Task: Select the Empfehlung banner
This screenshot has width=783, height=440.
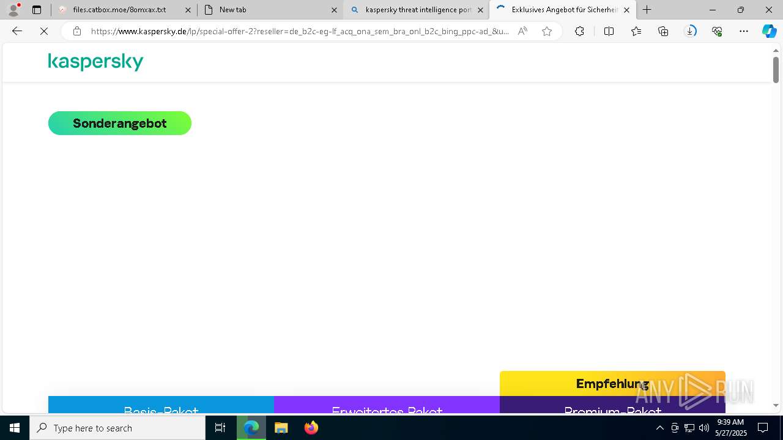Action: click(612, 384)
